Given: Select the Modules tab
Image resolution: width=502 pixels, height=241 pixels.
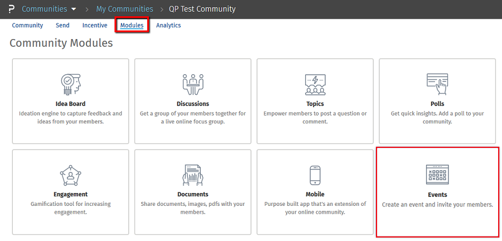Looking at the screenshot, I should [132, 25].
